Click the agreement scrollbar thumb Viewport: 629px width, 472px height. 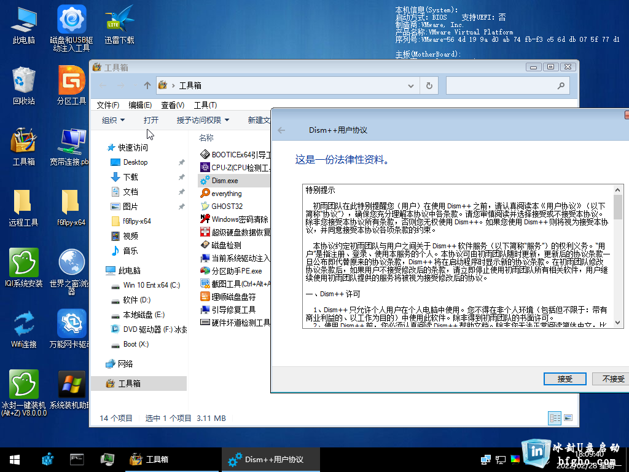tap(618, 207)
